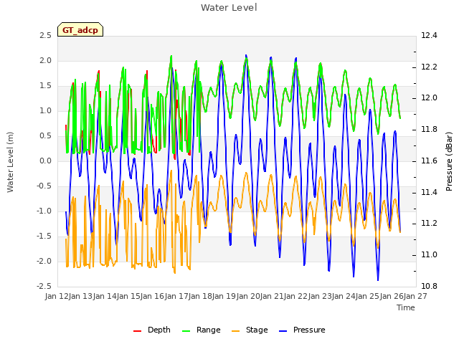Click the 10.8 right axis tick label
459x344 pixels.
[x=429, y=286]
